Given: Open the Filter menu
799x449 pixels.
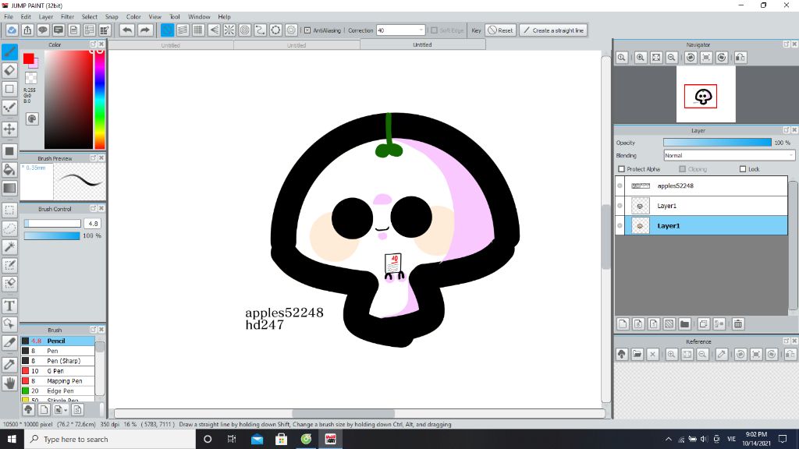Looking at the screenshot, I should [68, 16].
